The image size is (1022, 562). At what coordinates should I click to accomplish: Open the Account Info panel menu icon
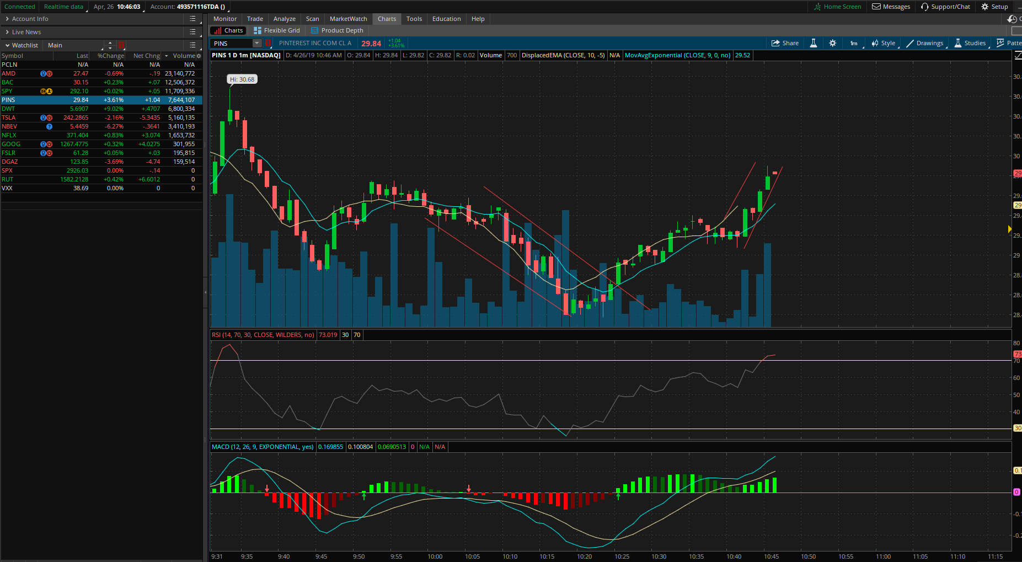coord(192,19)
